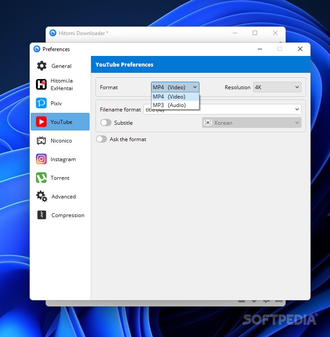Click the Subtitle label text
The width and height of the screenshot is (330, 337).
click(x=123, y=123)
